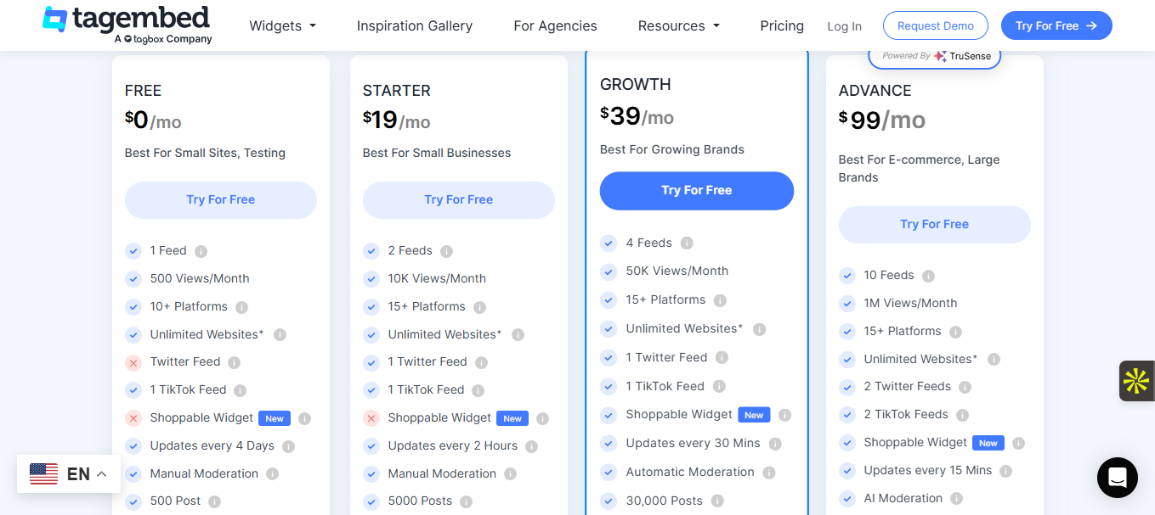Click info icon next to Growth Automatic Moderation
The width and height of the screenshot is (1155, 515).
[x=769, y=473]
